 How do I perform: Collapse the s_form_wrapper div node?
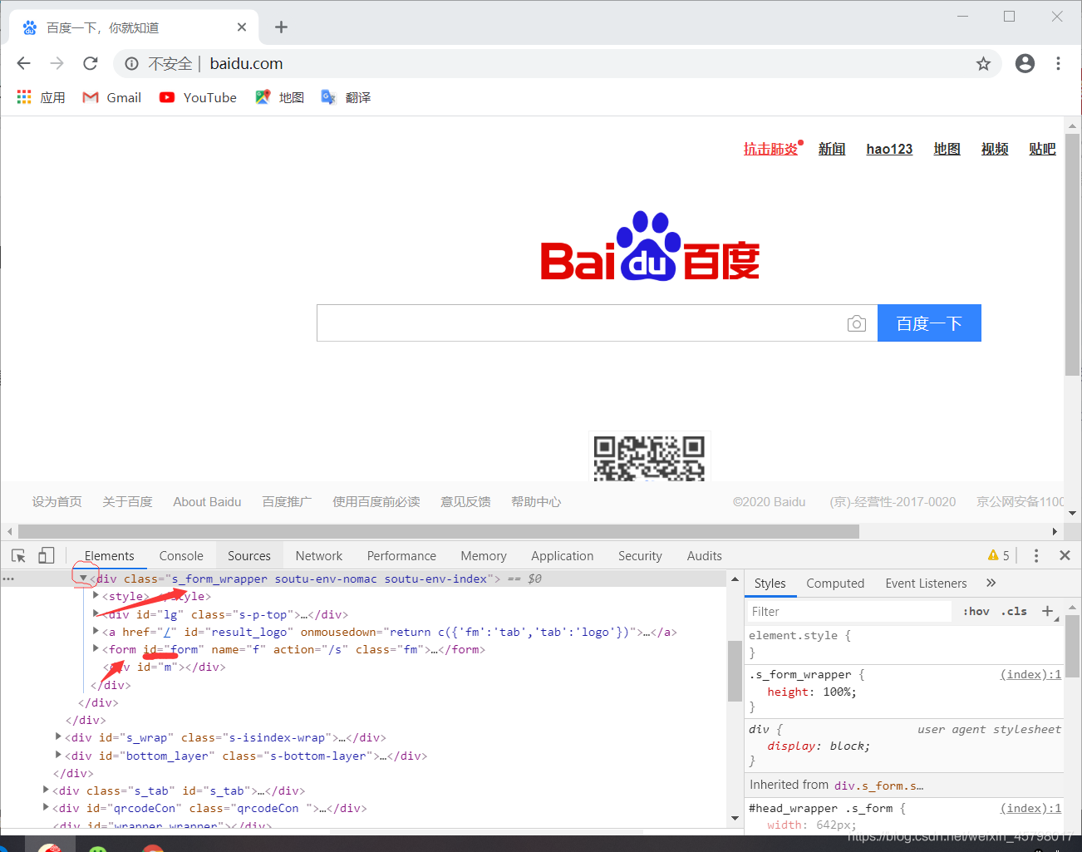(83, 578)
